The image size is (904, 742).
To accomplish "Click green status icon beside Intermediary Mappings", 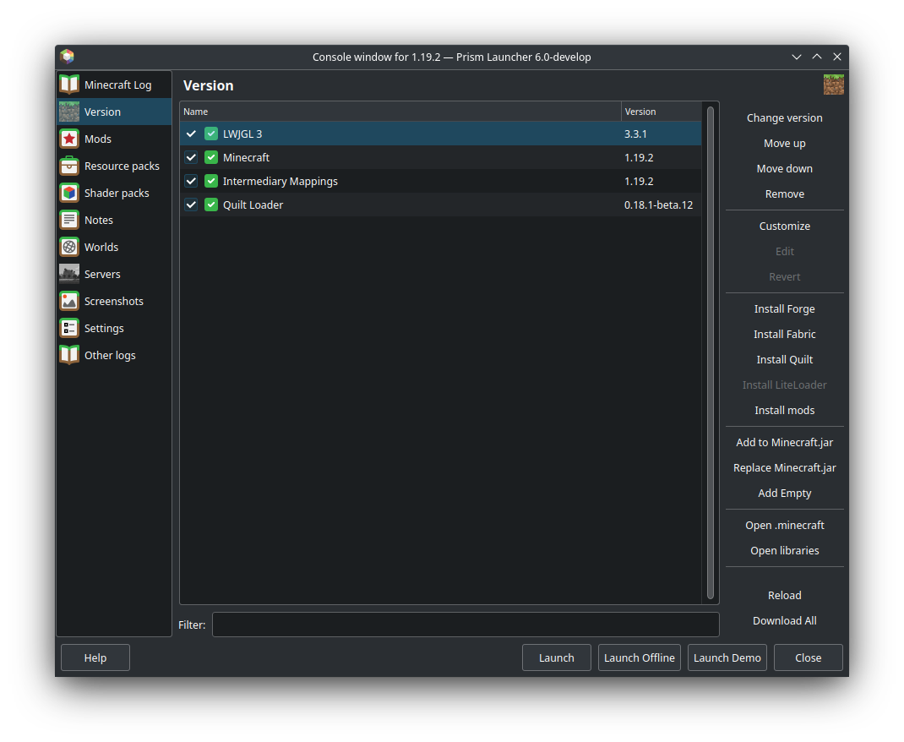I will [211, 181].
